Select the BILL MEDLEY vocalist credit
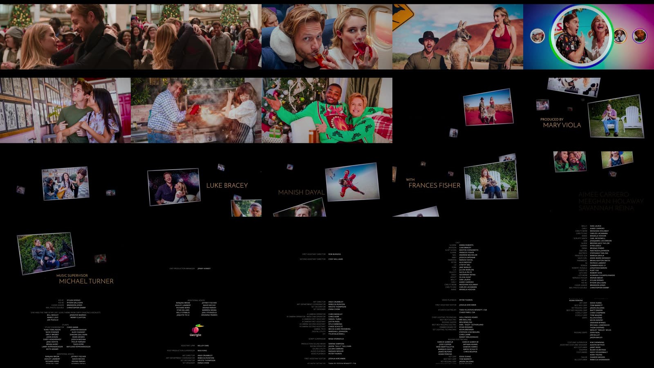Viewport: 654px width, 368px height. 52,315
